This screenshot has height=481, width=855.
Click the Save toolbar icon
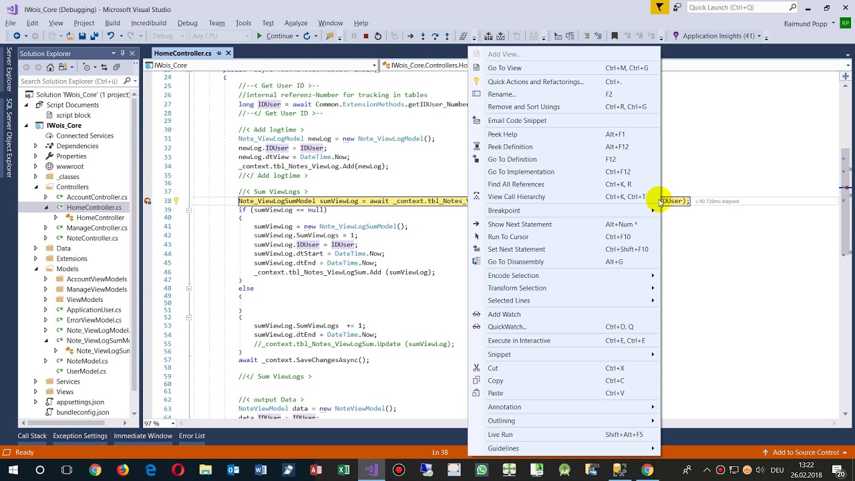(x=81, y=36)
